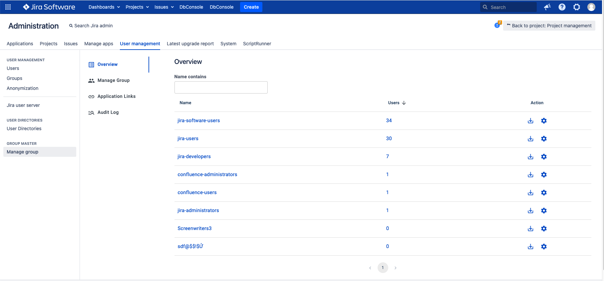Image resolution: width=604 pixels, height=281 pixels.
Task: Switch to the ScriptRunner tab
Action: point(257,44)
